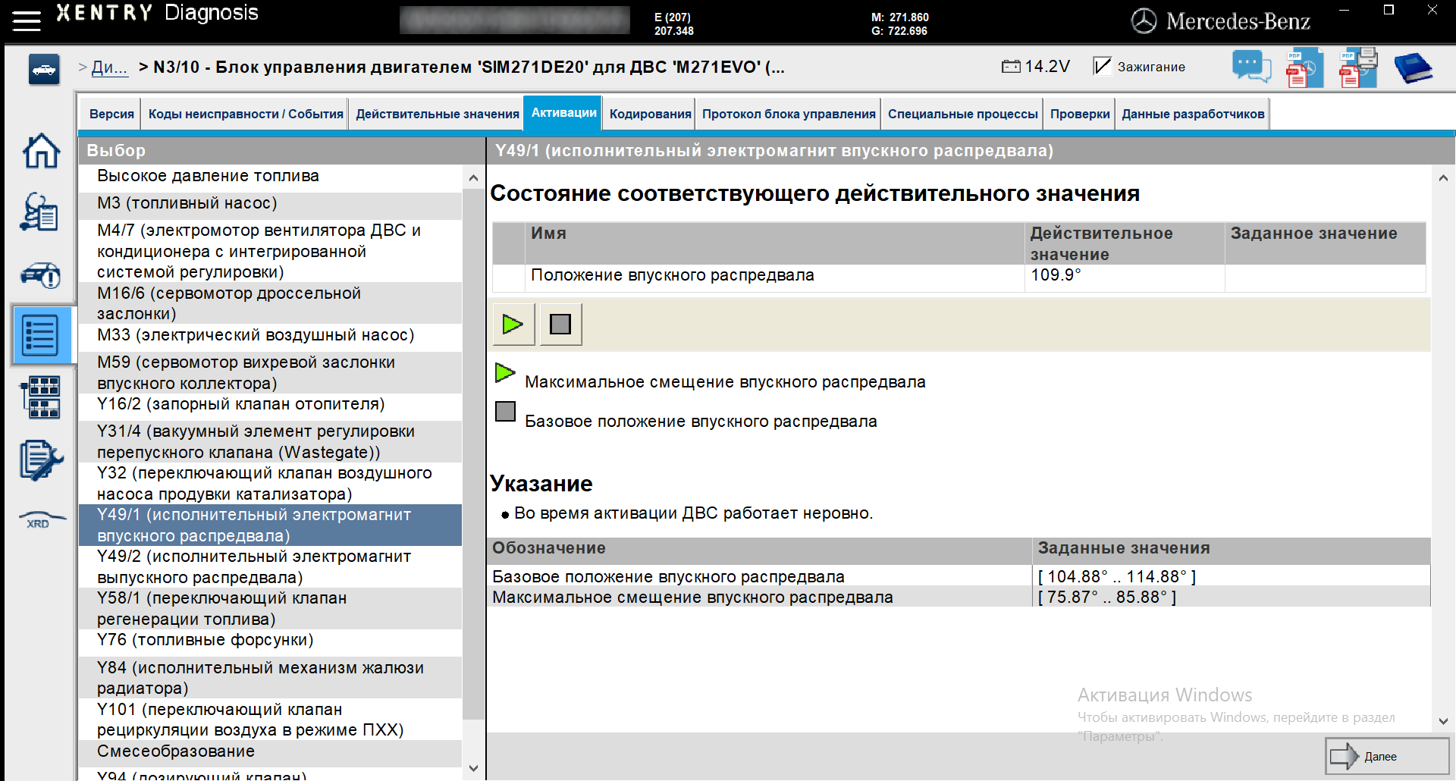
Task: Open Коды неисправности / События tab
Action: pos(246,114)
